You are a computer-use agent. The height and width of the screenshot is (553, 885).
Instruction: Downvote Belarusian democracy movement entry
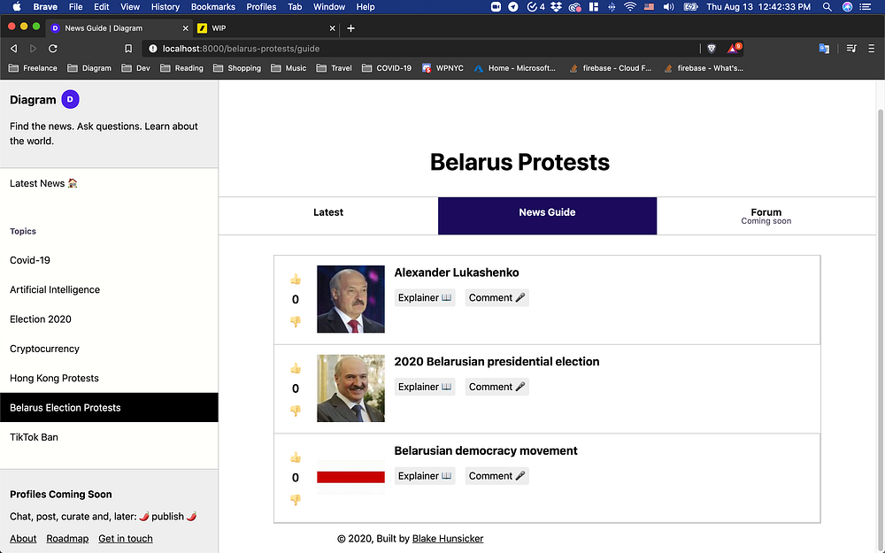296,499
